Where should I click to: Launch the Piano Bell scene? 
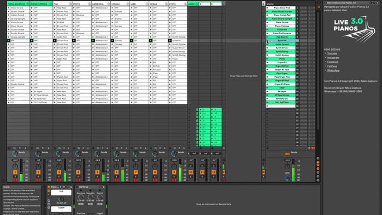click(x=267, y=30)
